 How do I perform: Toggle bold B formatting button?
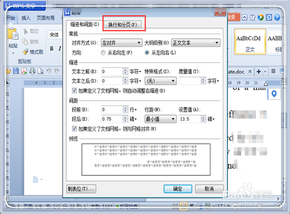[x=52, y=49]
